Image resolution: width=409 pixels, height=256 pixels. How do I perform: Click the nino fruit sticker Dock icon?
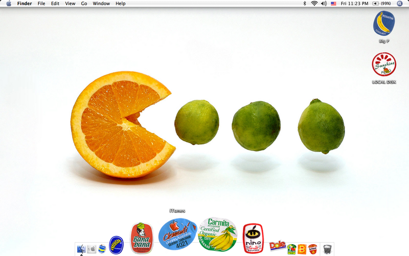pos(253,238)
